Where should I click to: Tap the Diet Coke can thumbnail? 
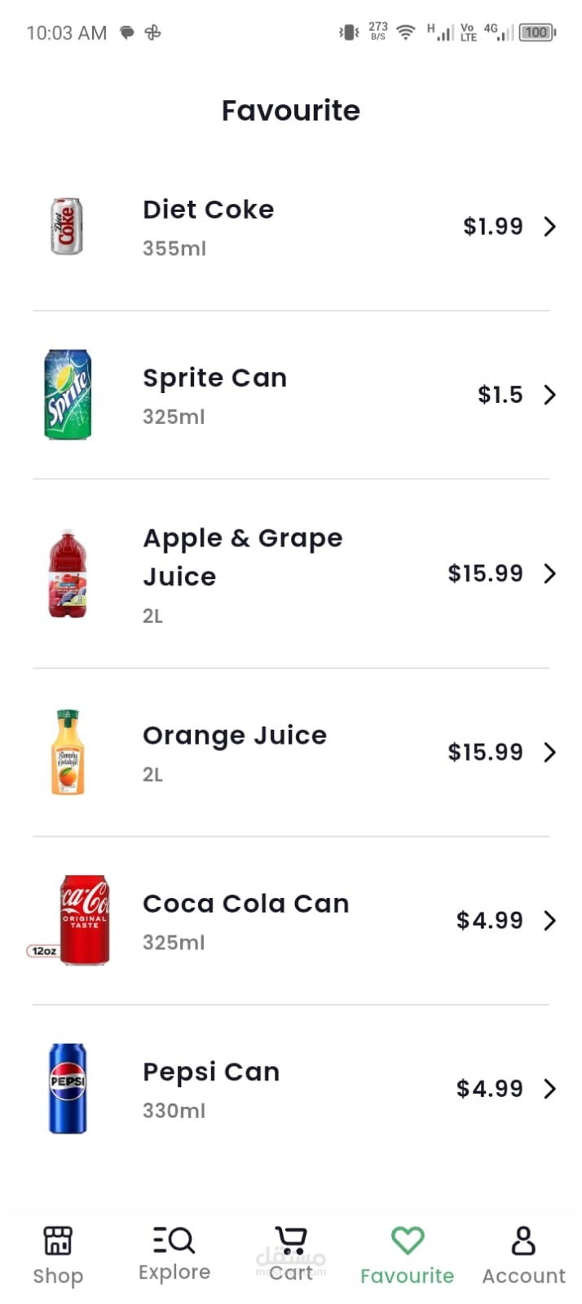67,226
